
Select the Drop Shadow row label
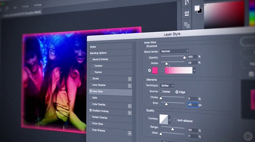coord(98,130)
